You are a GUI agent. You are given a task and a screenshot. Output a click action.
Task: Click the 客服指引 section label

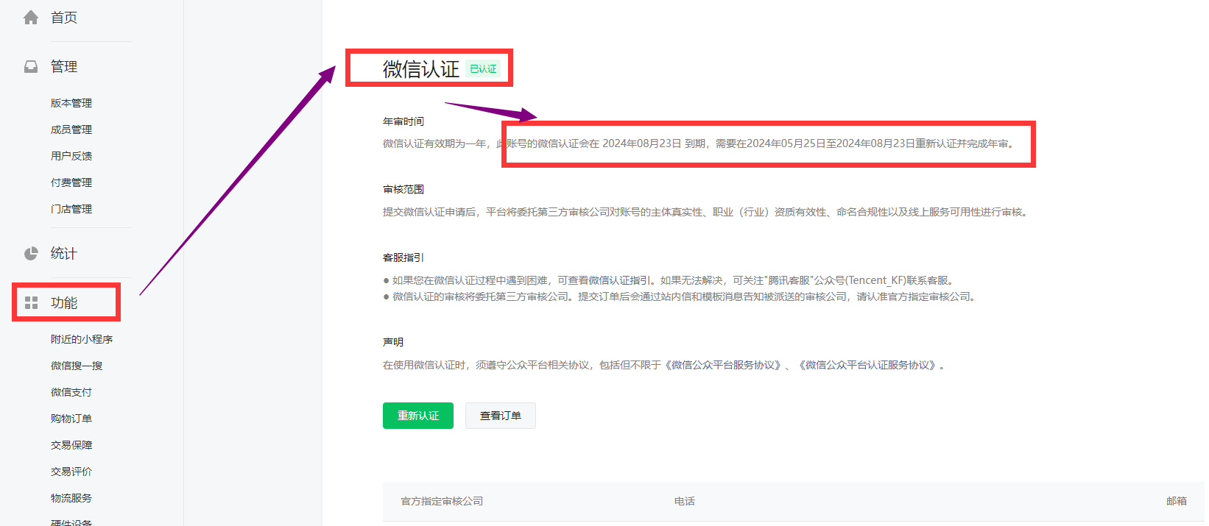click(x=403, y=258)
